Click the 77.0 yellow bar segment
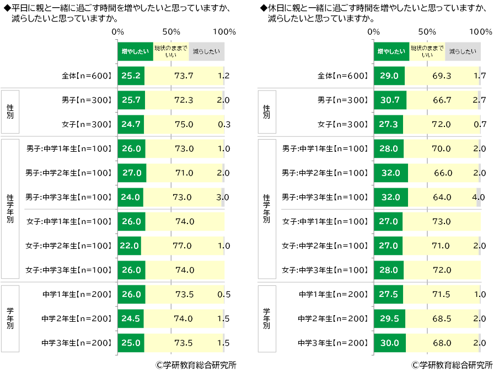The height and width of the screenshot is (372, 499). tap(183, 246)
